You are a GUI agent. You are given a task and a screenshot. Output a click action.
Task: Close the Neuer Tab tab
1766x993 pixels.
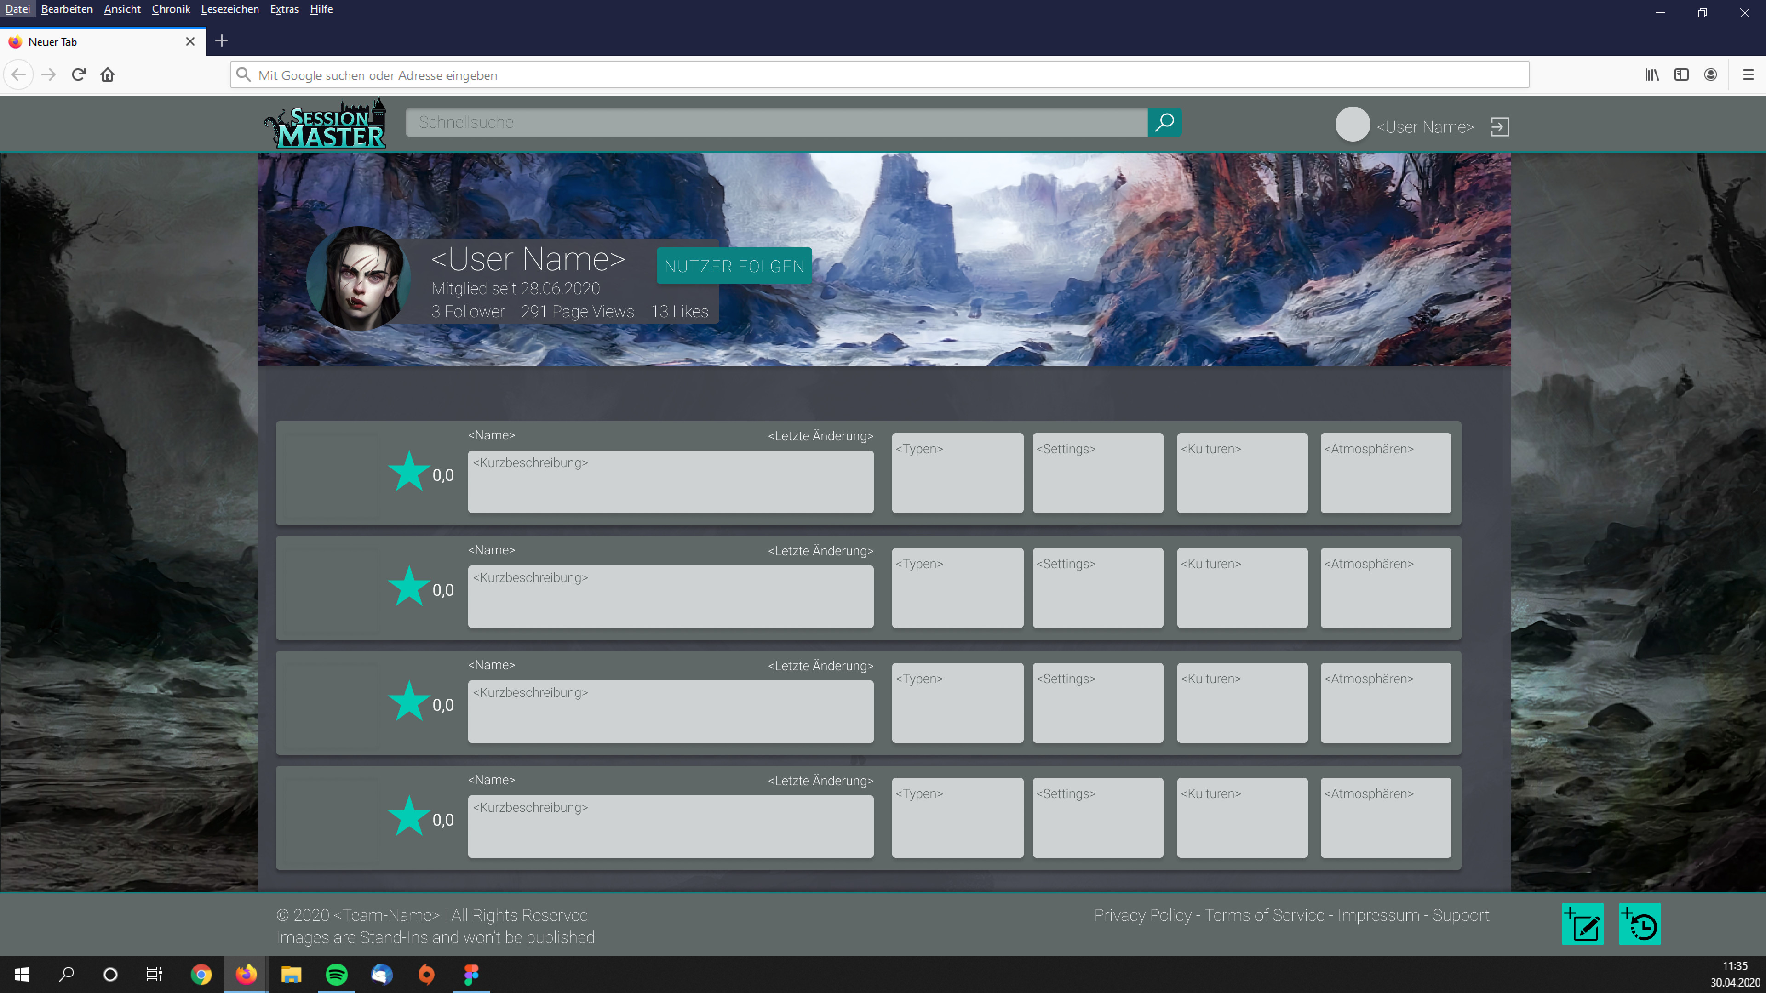190,42
